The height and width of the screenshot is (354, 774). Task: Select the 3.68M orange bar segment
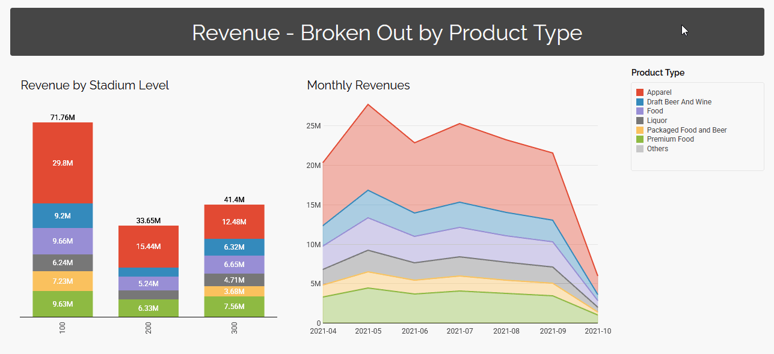(234, 291)
